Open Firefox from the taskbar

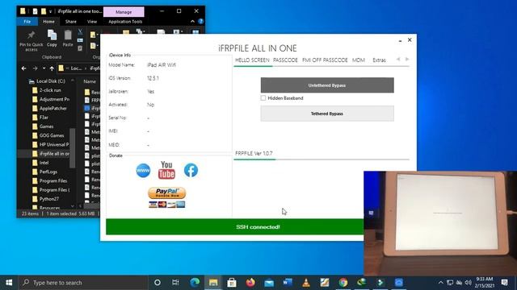click(x=250, y=283)
